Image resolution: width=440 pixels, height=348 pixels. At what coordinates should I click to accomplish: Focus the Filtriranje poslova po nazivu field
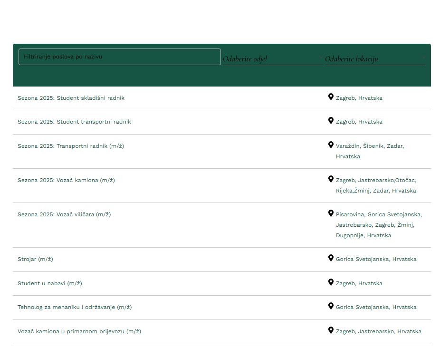[x=120, y=57]
